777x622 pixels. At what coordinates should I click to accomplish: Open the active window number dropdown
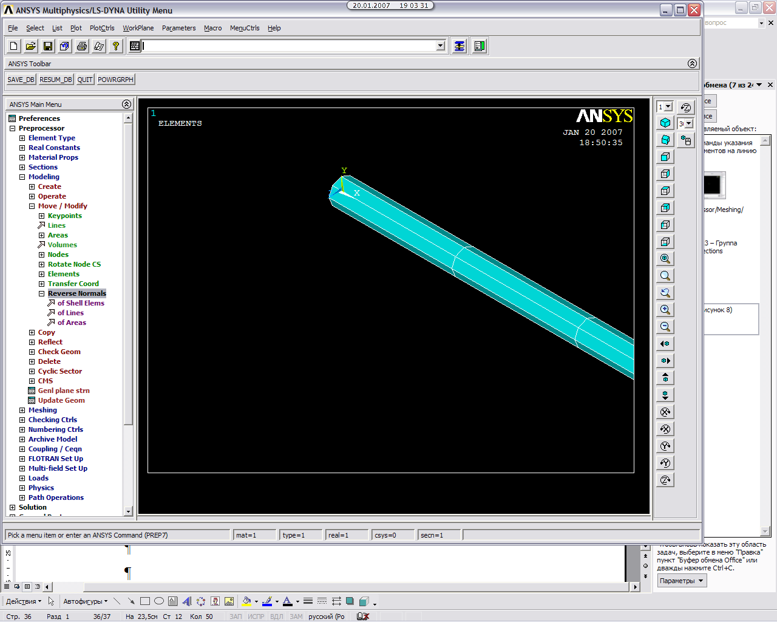coord(669,107)
